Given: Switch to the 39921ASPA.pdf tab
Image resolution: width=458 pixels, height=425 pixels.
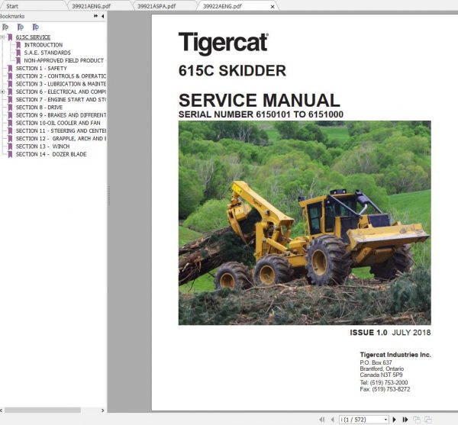Looking at the screenshot, I should [x=156, y=6].
